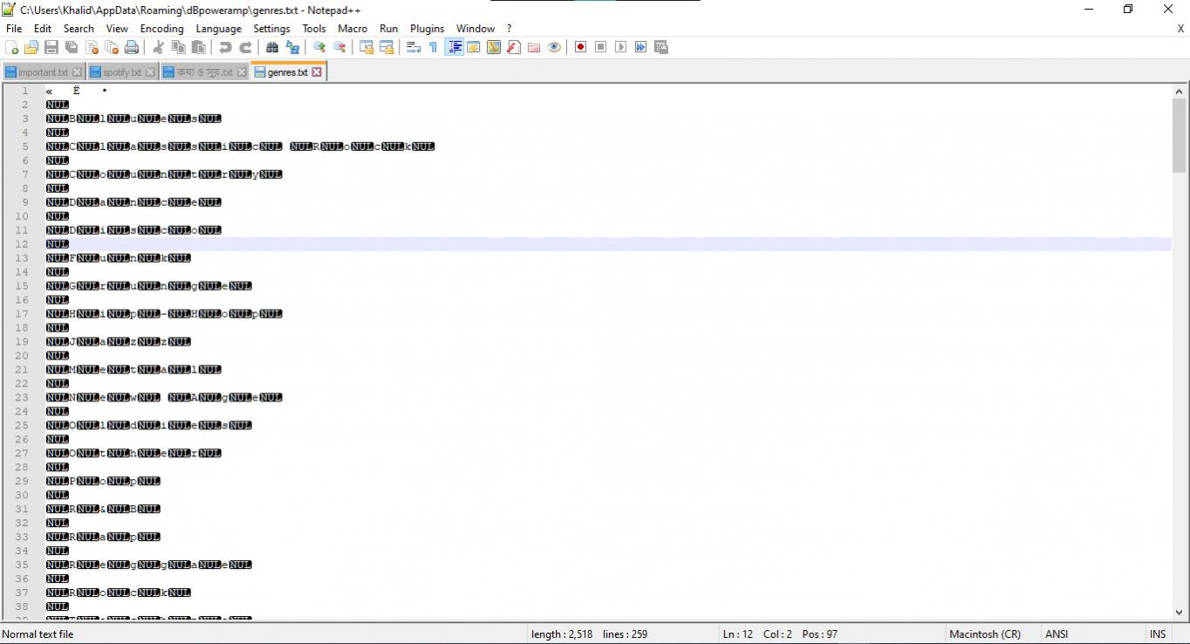Image resolution: width=1190 pixels, height=644 pixels.
Task: Switch to the important.txt tab
Action: tap(42, 72)
